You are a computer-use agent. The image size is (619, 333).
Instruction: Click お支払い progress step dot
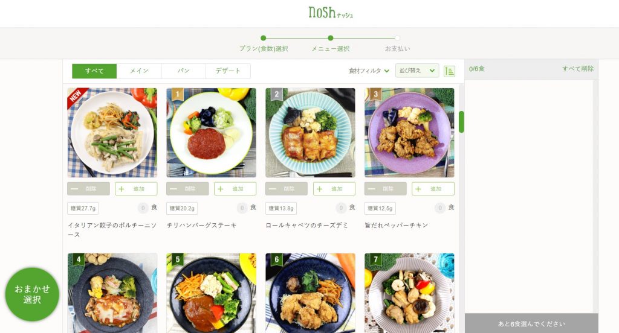[x=397, y=38]
